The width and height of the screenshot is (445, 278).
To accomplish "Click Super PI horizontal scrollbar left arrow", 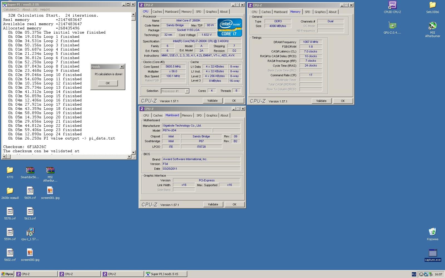I will [4, 157].
